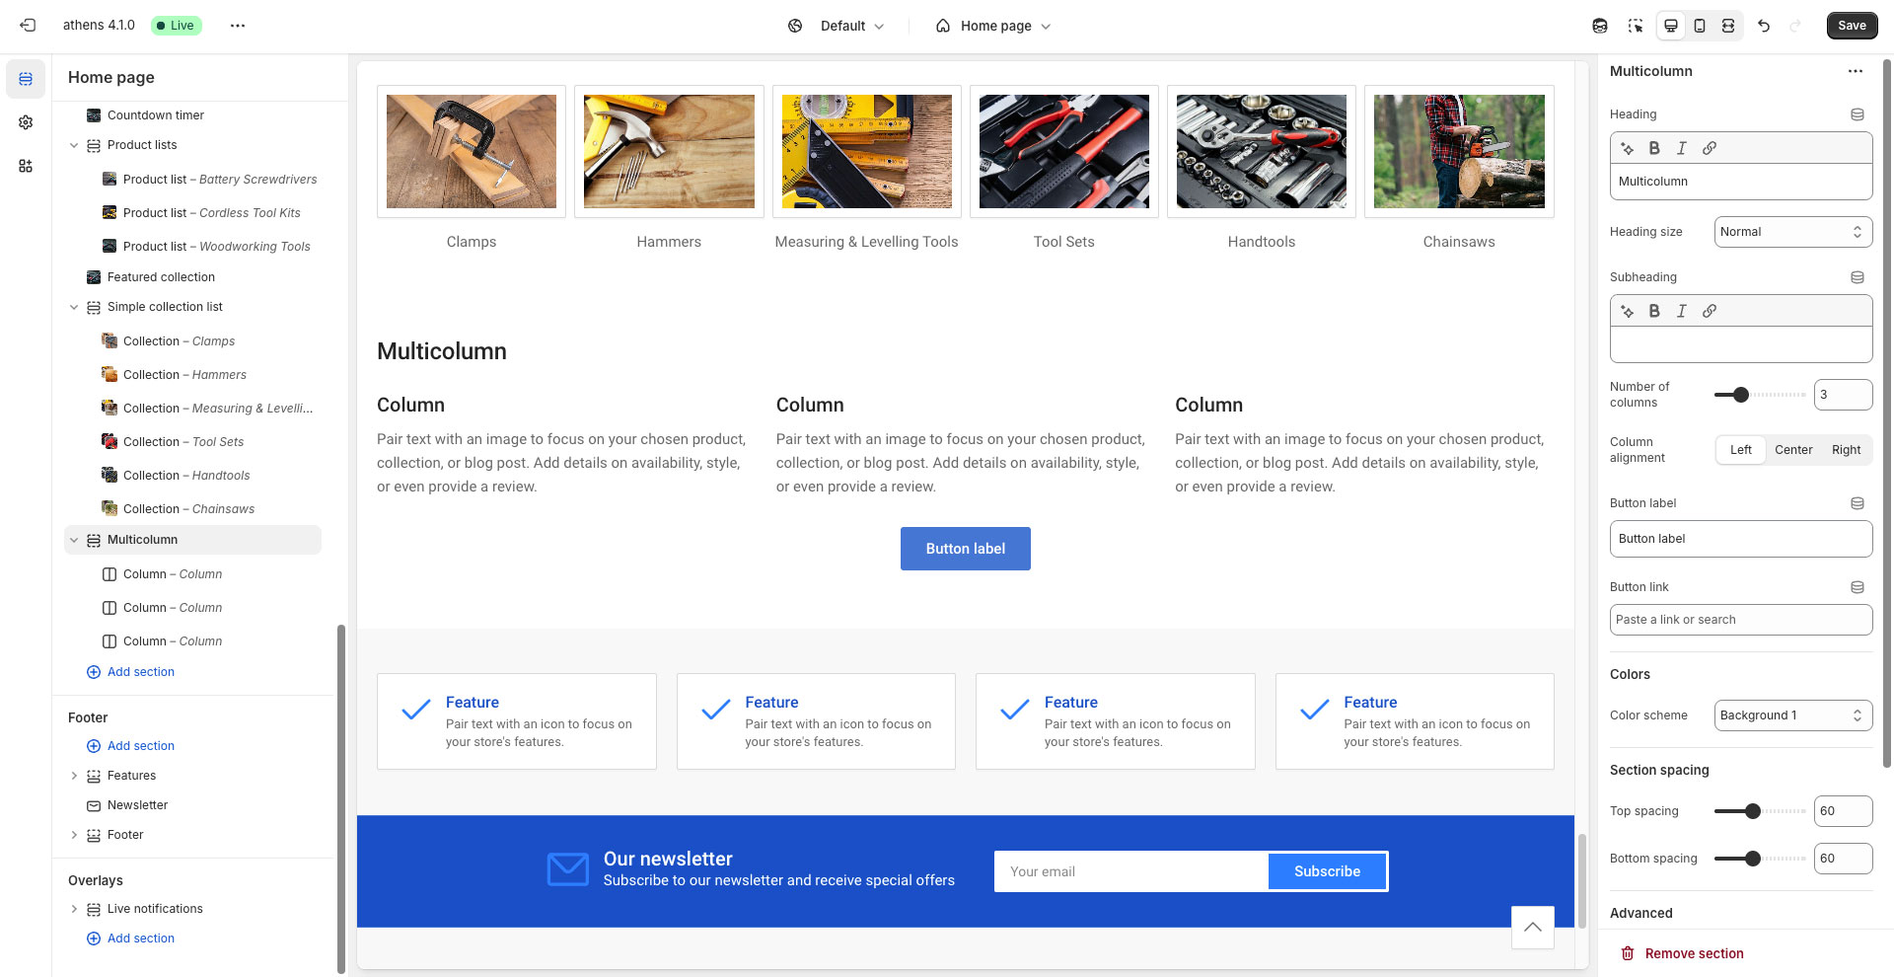The height and width of the screenshot is (977, 1894).
Task: Open the Sections panel icon in sidebar
Action: tap(26, 79)
